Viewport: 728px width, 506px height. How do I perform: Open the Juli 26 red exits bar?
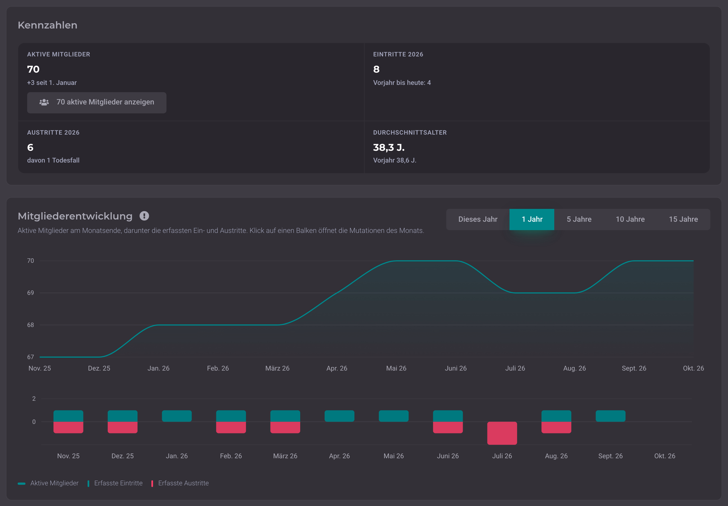click(x=502, y=433)
